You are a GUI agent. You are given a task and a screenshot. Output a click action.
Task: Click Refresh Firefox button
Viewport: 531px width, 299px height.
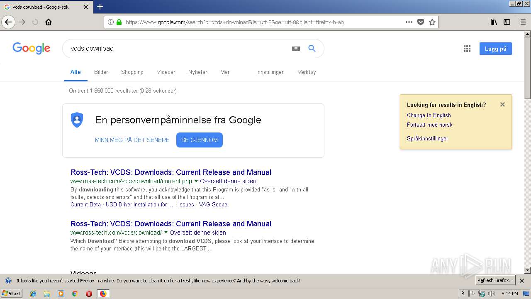(495, 281)
